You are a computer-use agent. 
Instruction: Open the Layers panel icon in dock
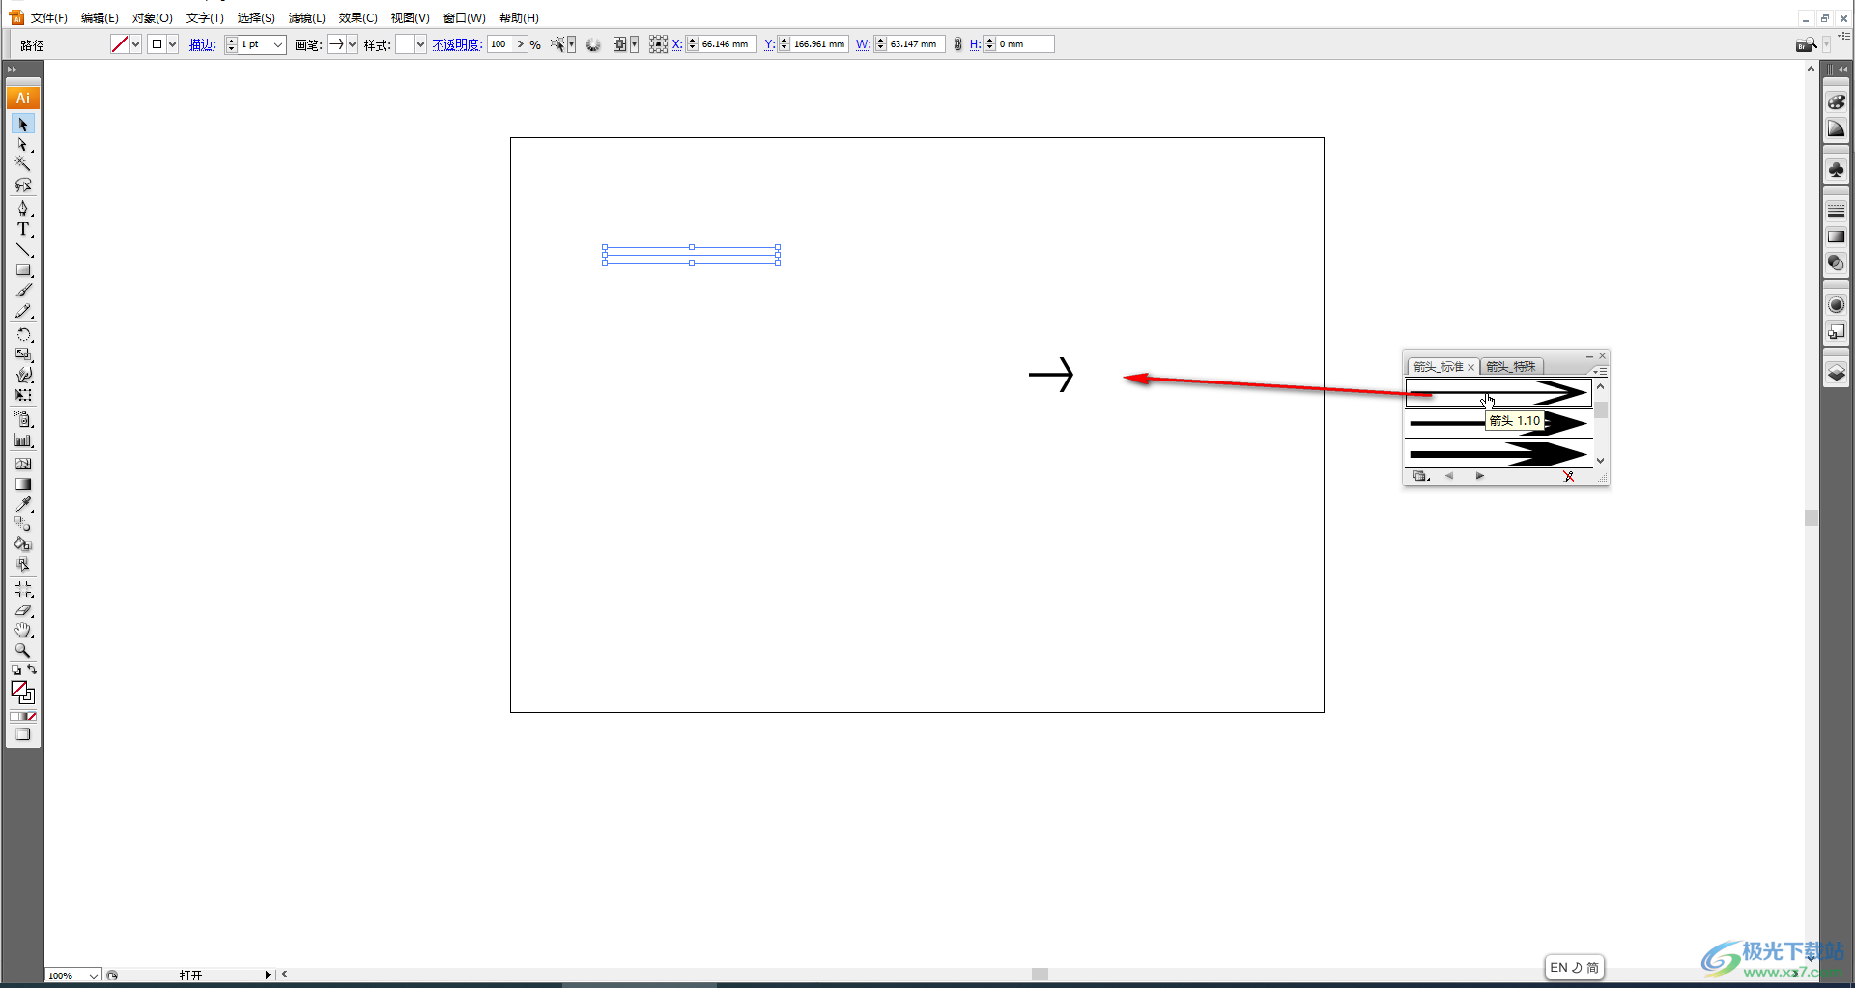coord(1836,373)
